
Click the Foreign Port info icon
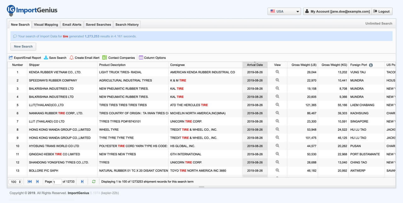pos(371,65)
